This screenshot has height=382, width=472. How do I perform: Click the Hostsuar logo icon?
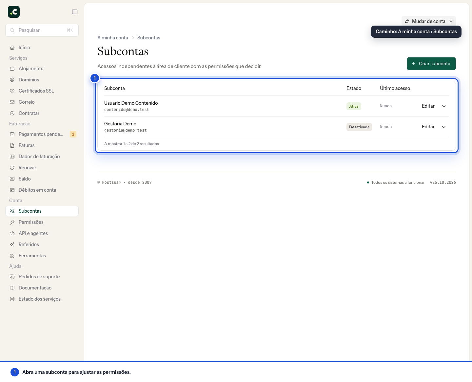(14, 12)
